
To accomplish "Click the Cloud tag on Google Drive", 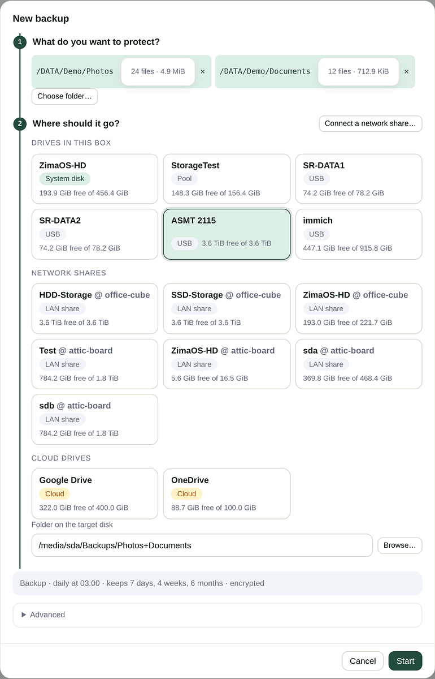I will click(x=55, y=494).
